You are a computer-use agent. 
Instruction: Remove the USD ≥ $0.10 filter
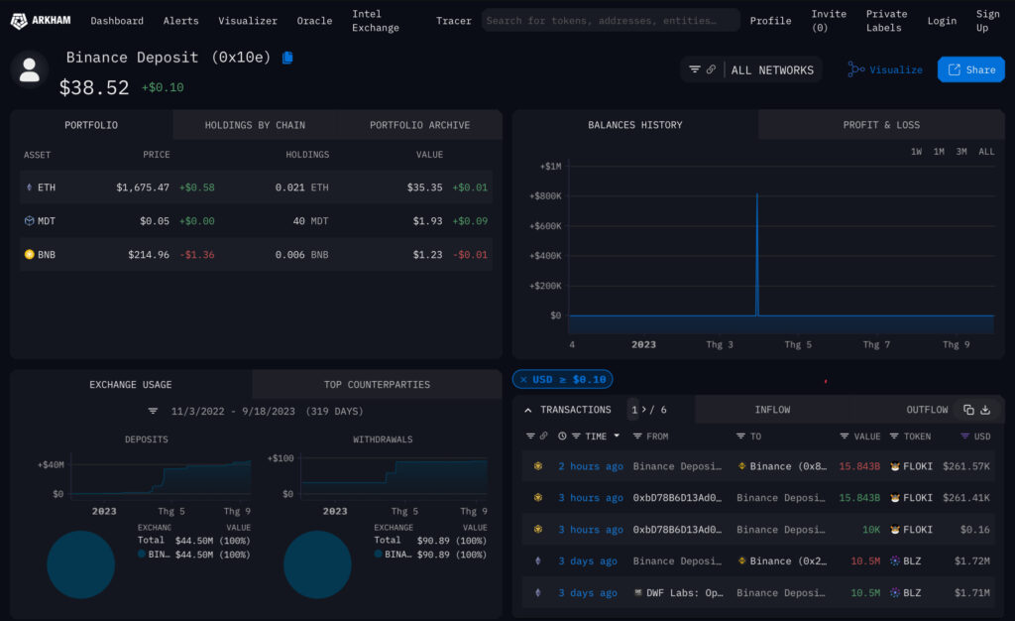point(523,380)
